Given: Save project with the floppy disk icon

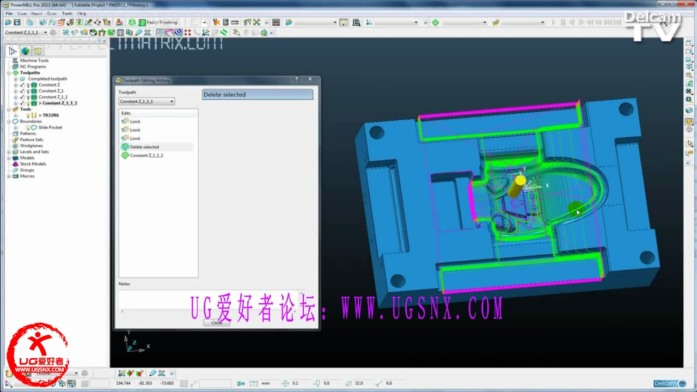Looking at the screenshot, I should (17, 22).
